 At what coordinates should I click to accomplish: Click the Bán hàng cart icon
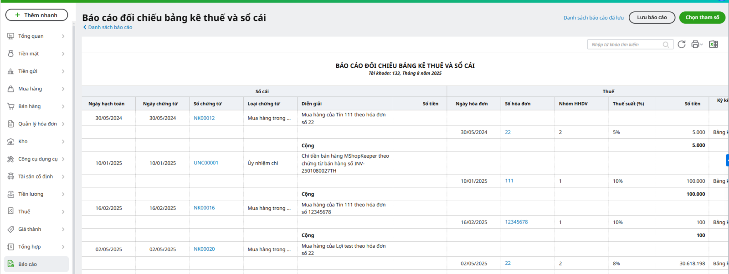(11, 106)
